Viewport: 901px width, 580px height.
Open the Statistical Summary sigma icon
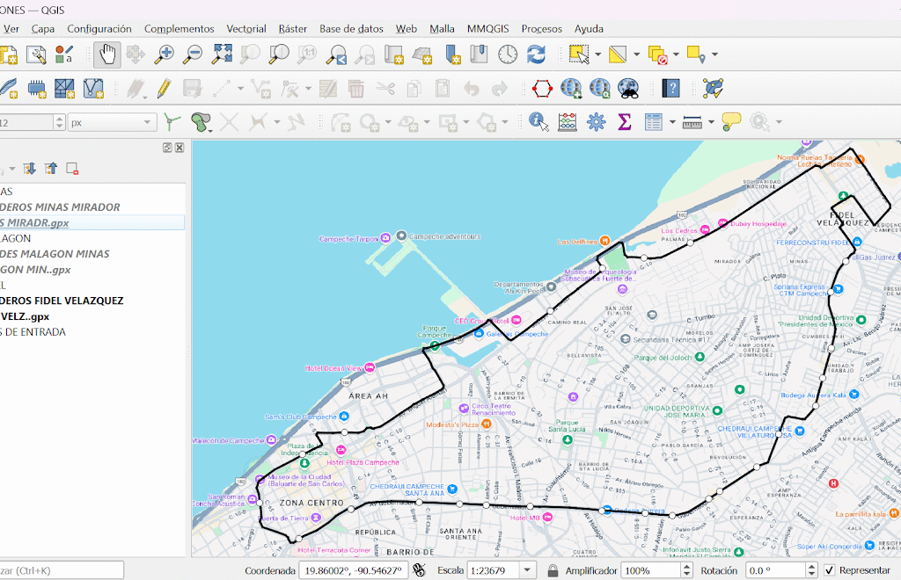coord(625,121)
